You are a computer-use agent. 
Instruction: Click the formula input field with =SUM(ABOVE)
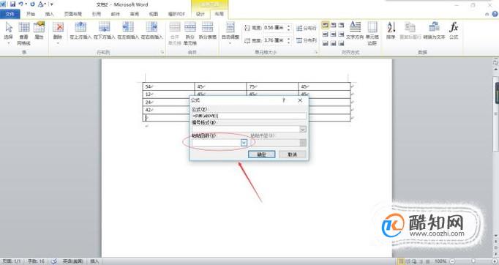[249, 116]
